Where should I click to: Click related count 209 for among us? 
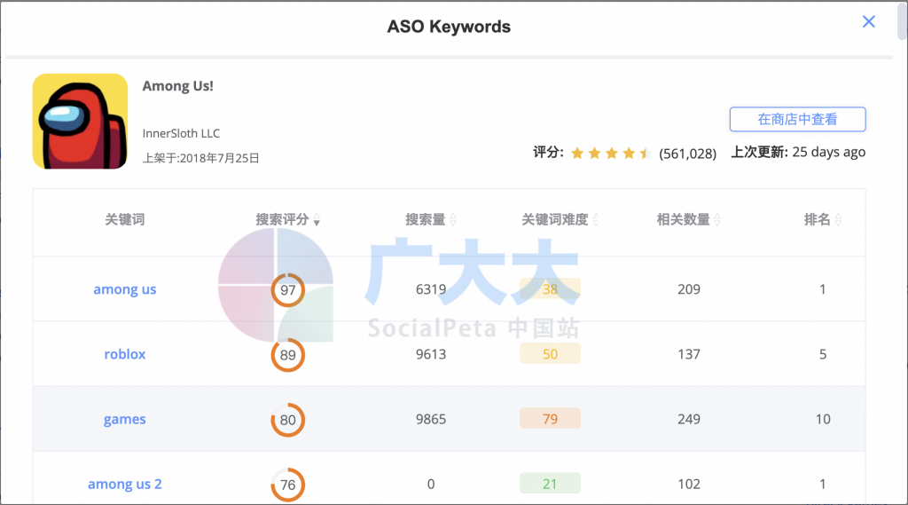[x=689, y=289]
